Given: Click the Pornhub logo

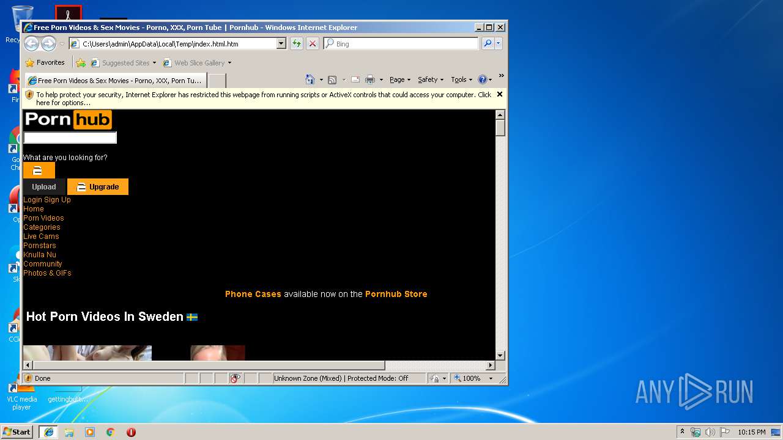Looking at the screenshot, I should click(68, 120).
